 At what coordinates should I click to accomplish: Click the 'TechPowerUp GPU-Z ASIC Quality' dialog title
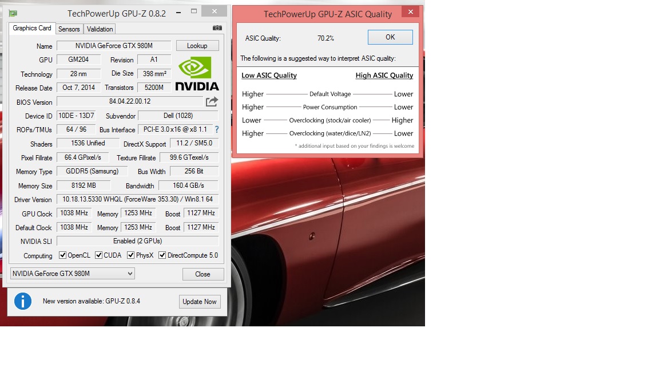pos(328,14)
